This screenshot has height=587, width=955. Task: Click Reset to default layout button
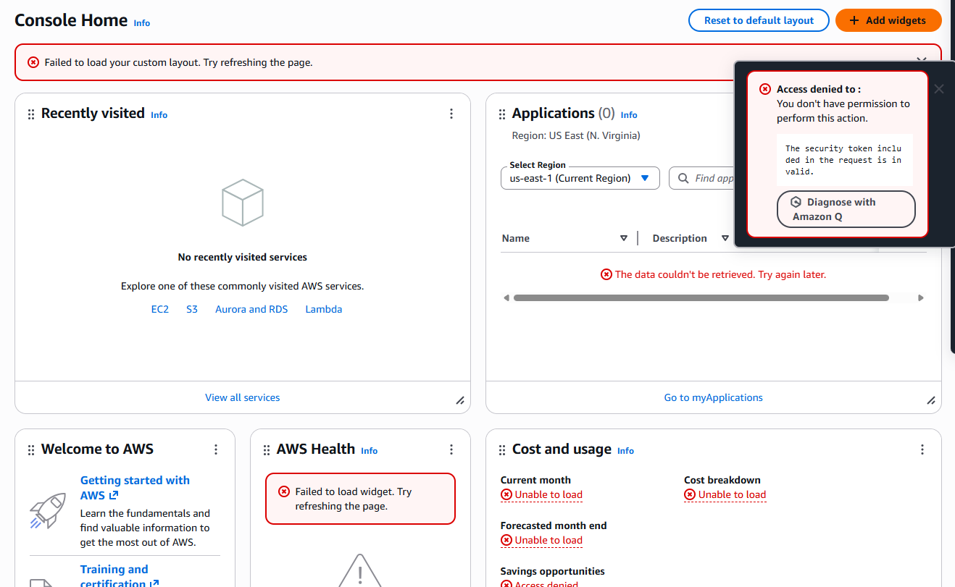click(759, 20)
